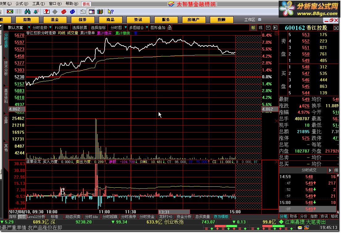This screenshot has height=233, width=341.
Task: Open F10资料 from the chart toolbar
Action: pyautogui.click(x=61, y=27)
